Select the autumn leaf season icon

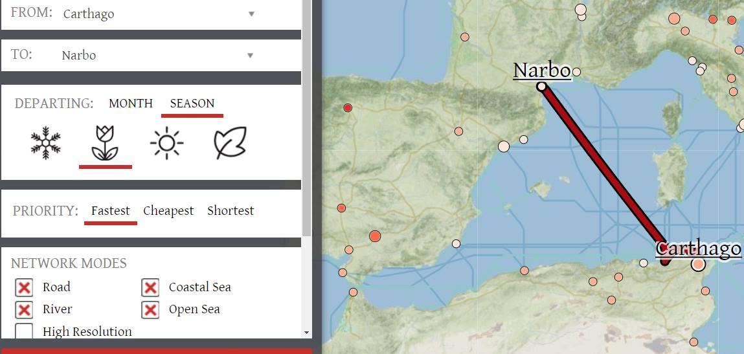(230, 142)
